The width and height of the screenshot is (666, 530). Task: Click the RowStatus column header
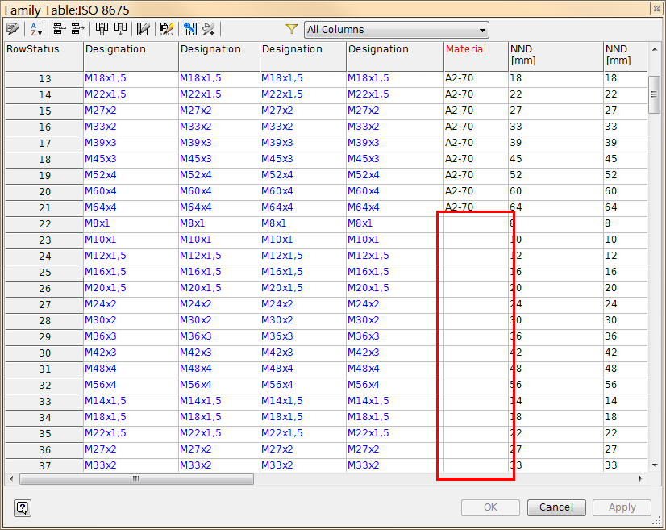coord(44,56)
